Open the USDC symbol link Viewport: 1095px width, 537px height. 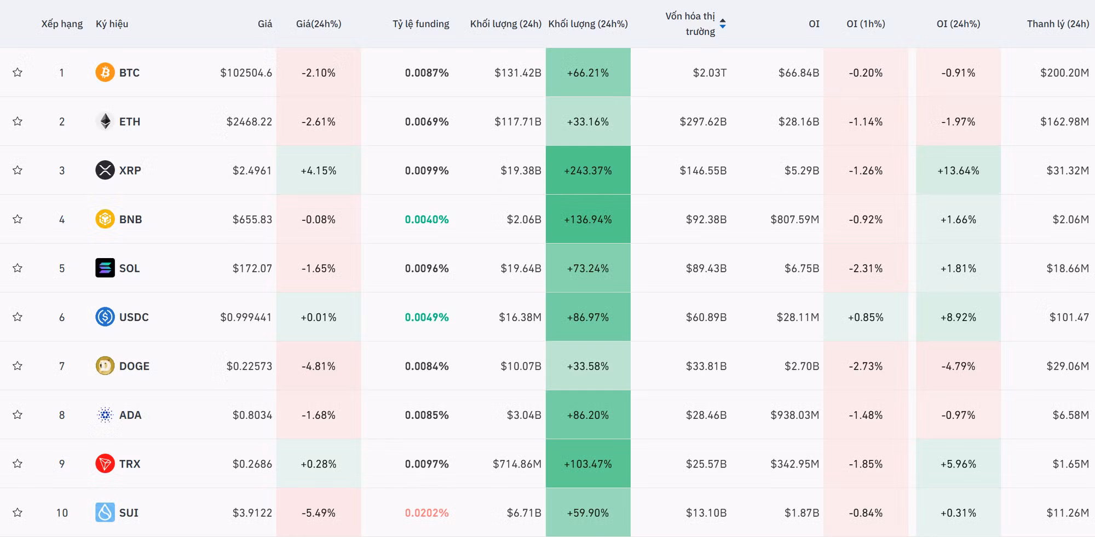[x=134, y=317]
